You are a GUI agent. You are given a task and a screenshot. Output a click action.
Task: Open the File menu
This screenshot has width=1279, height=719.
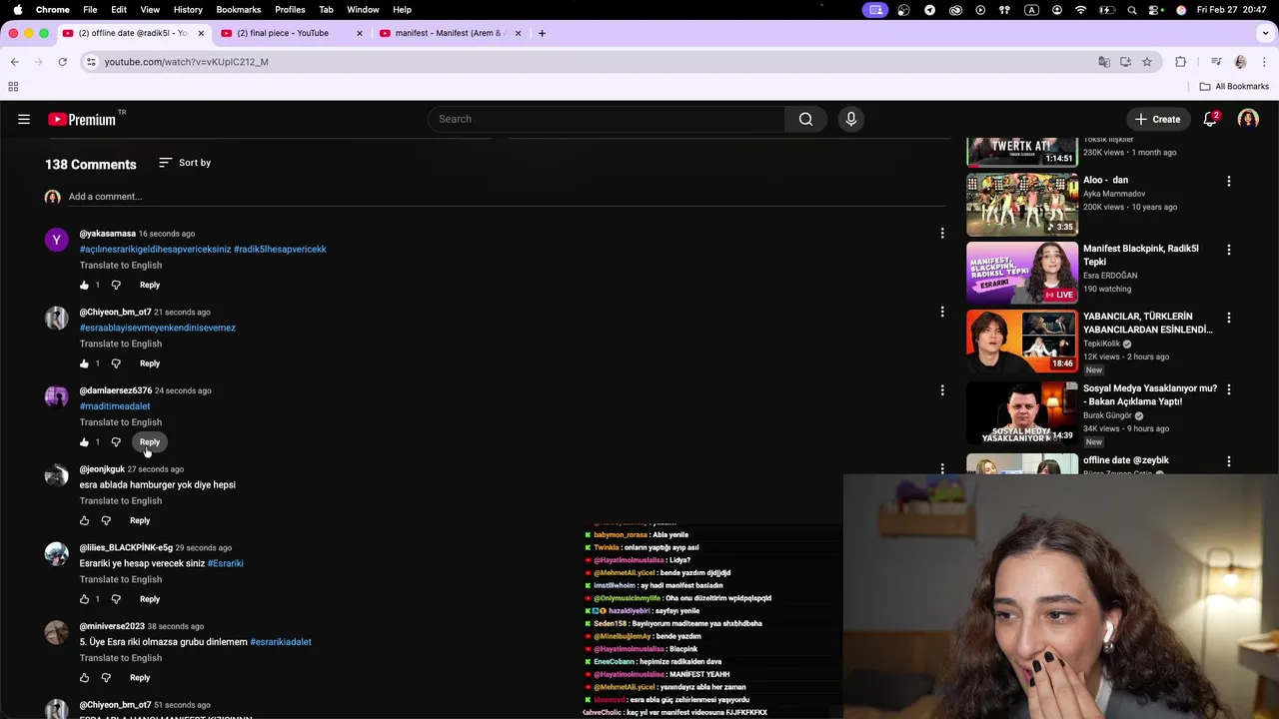(x=90, y=9)
